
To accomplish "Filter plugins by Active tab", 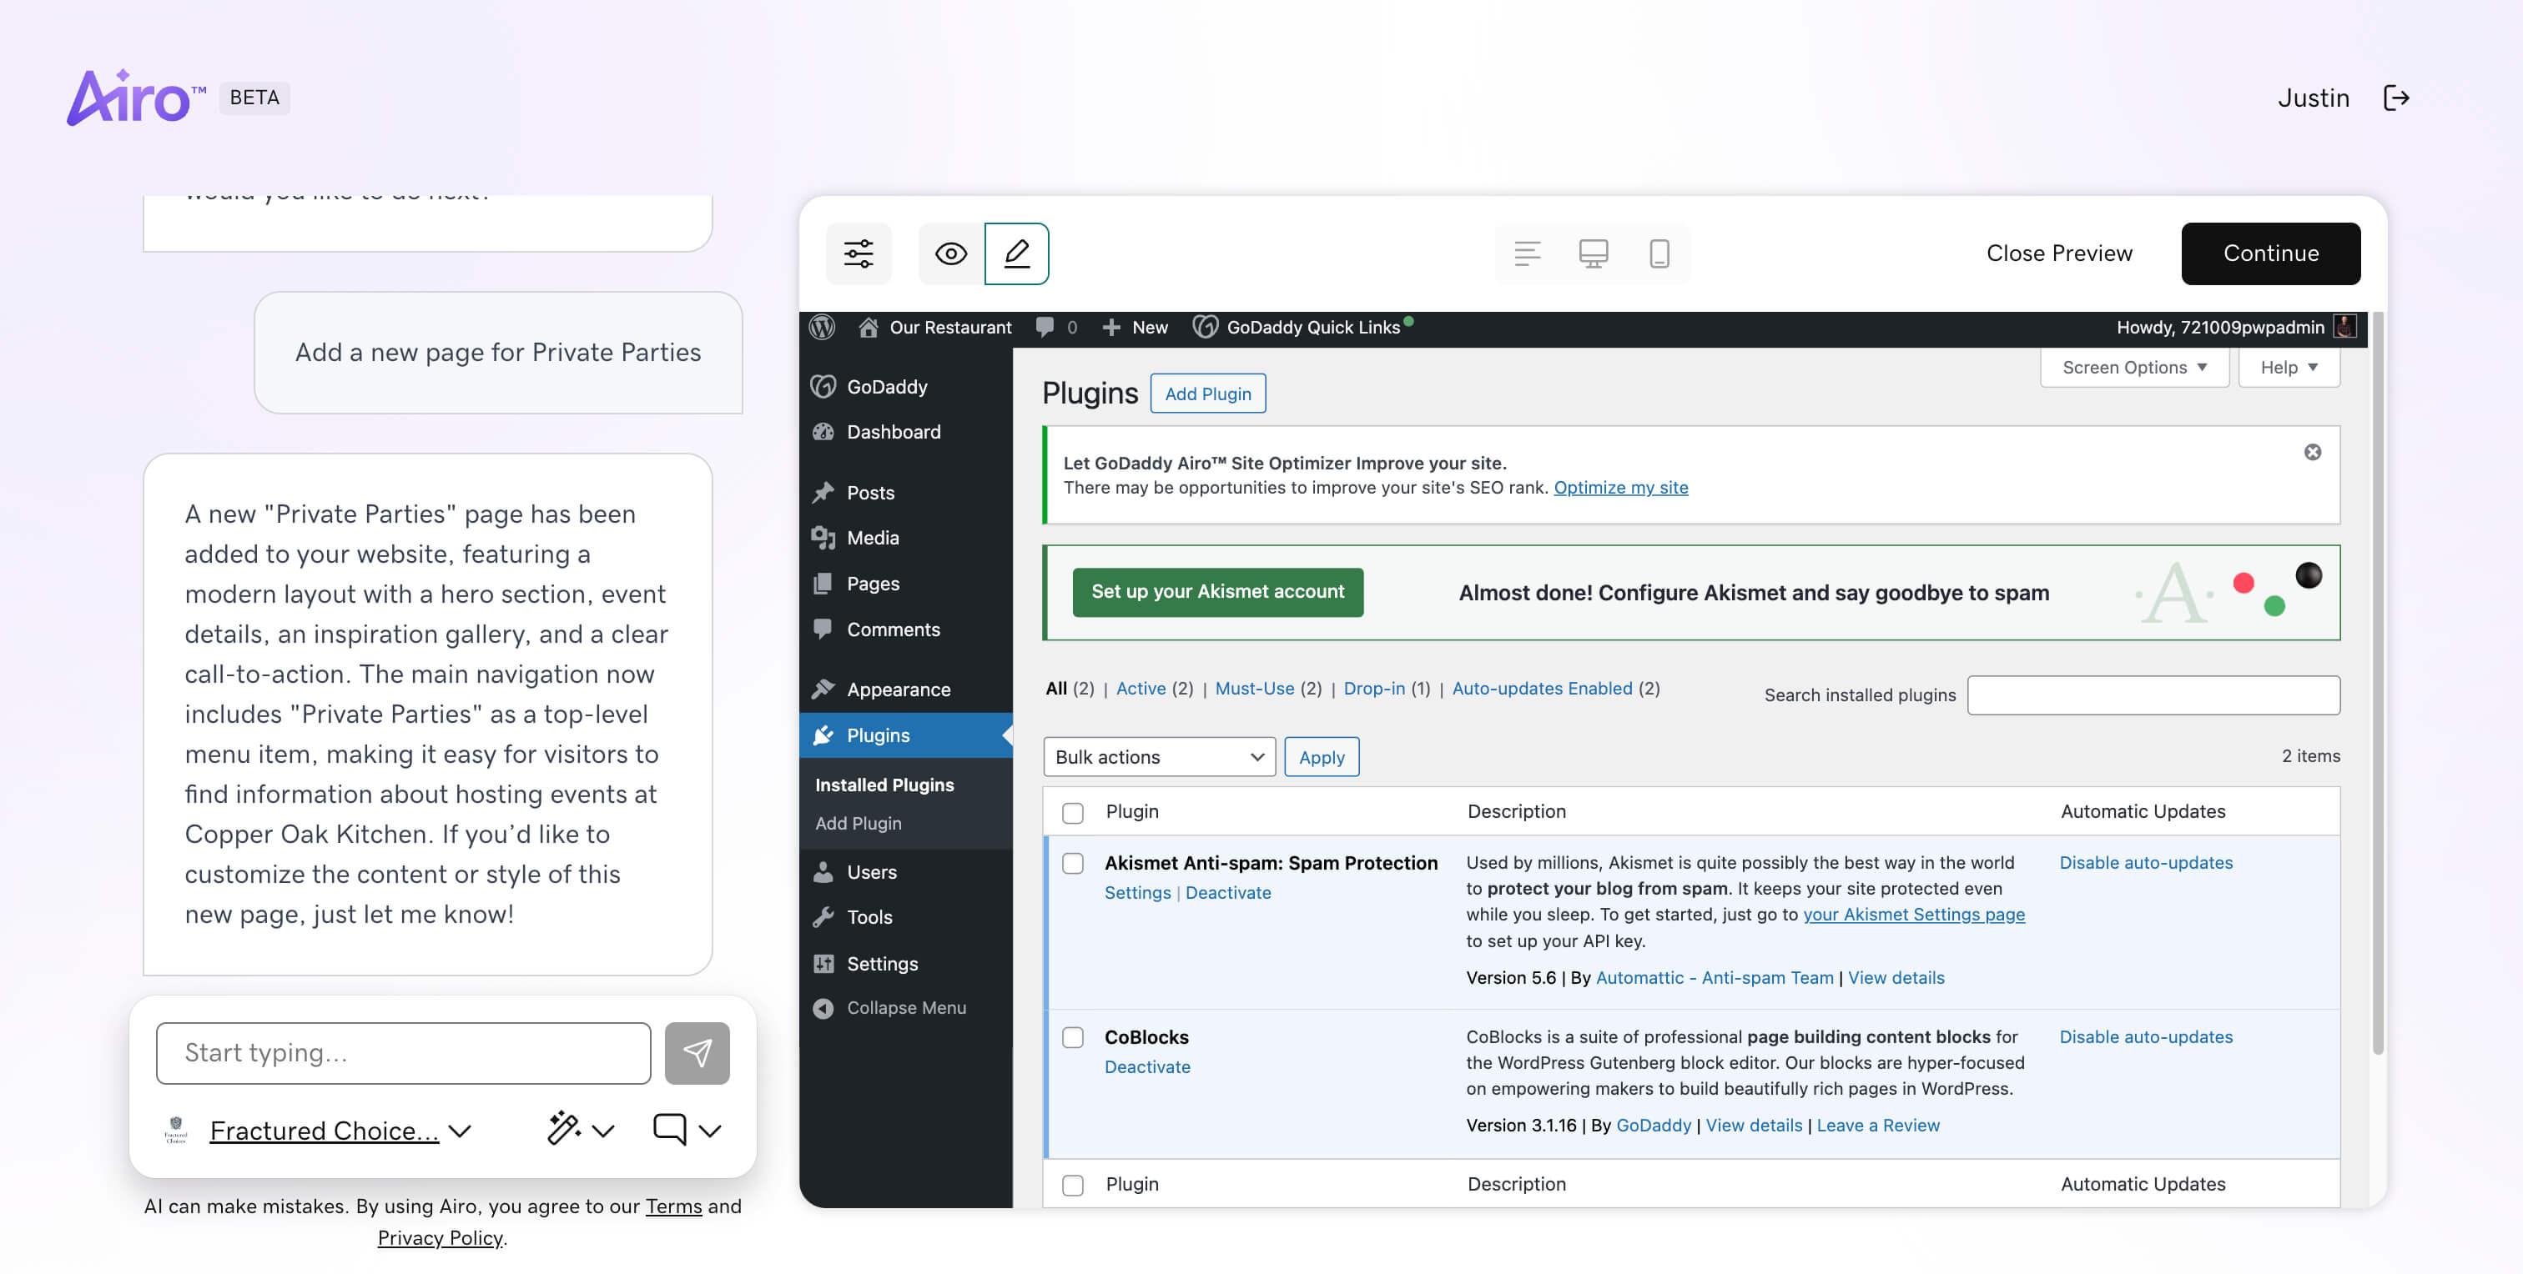I will pos(1141,688).
